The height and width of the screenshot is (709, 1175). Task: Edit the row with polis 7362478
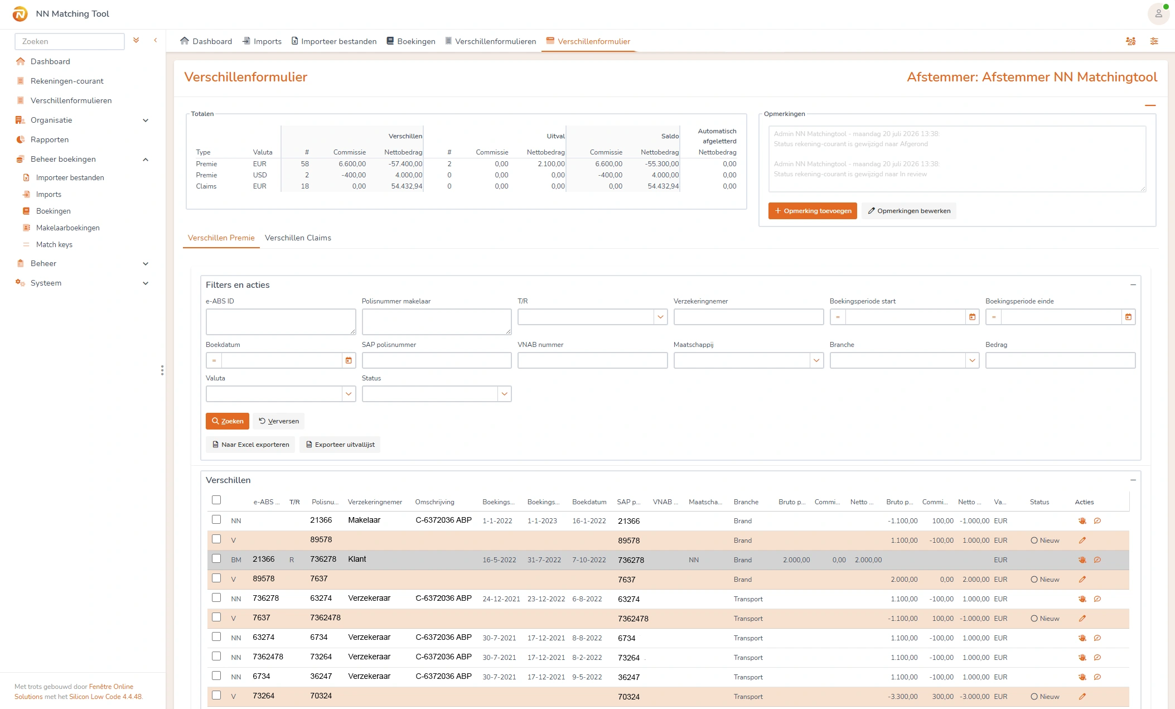[1082, 618]
